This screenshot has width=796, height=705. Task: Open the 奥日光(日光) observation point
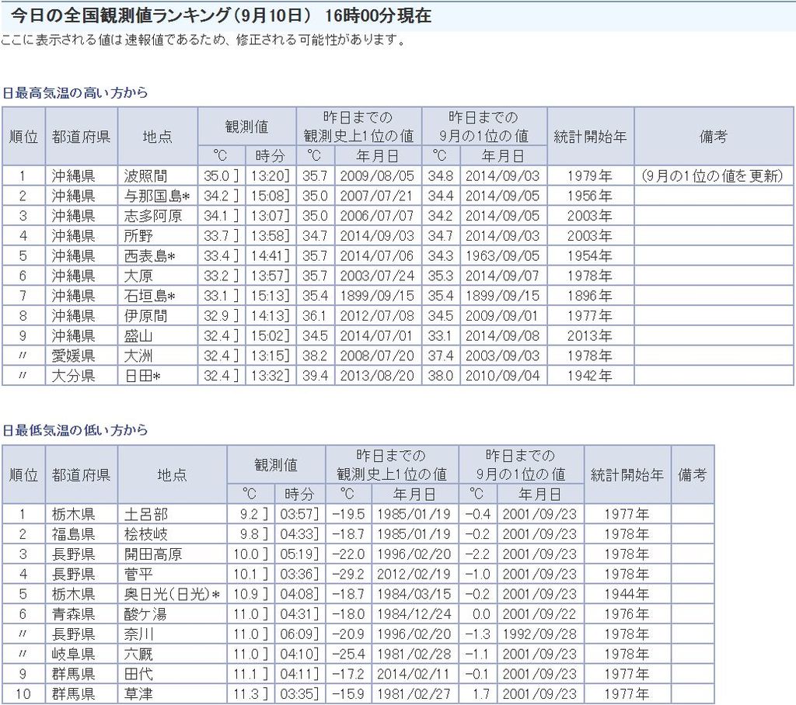tap(171, 594)
